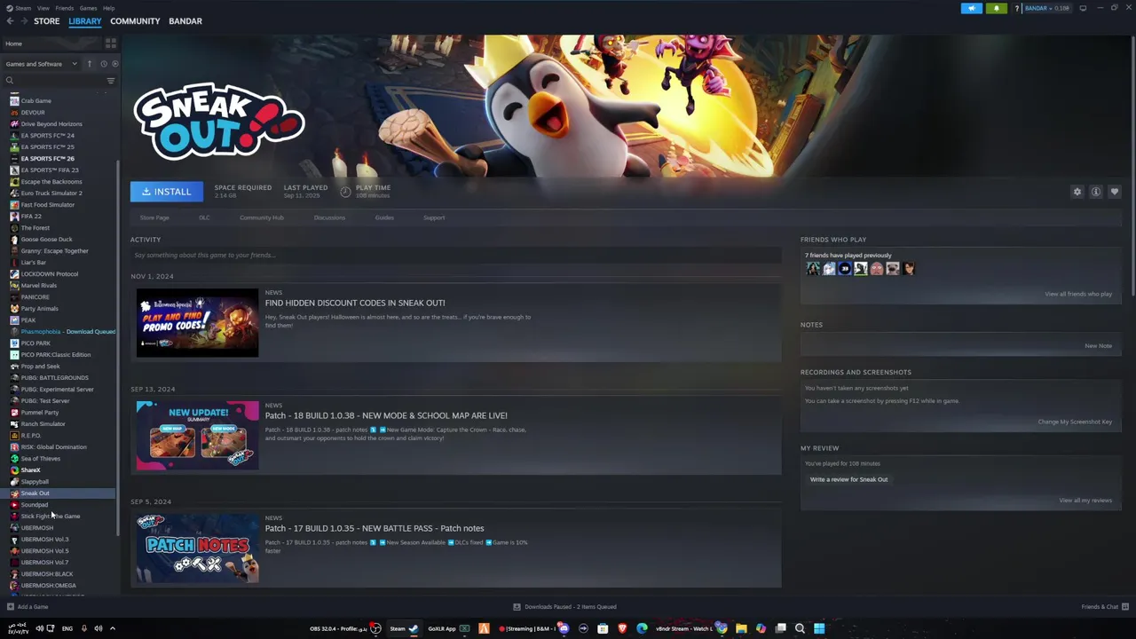Click the blue INSTALL button

166,192
